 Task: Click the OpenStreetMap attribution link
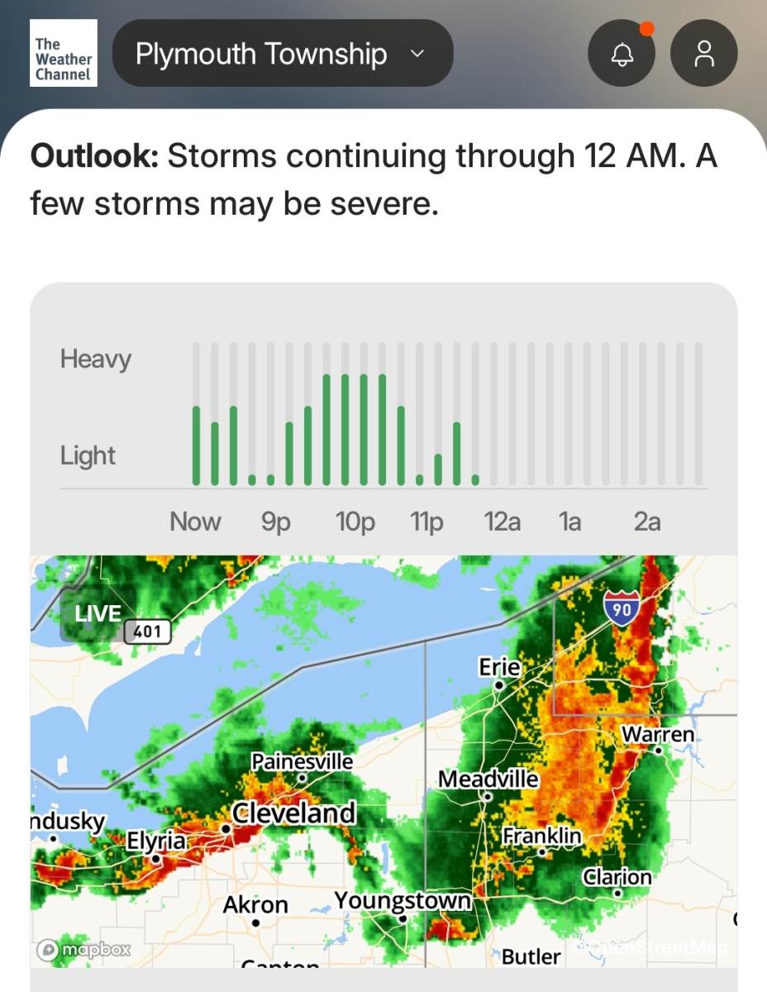pyautogui.click(x=653, y=947)
